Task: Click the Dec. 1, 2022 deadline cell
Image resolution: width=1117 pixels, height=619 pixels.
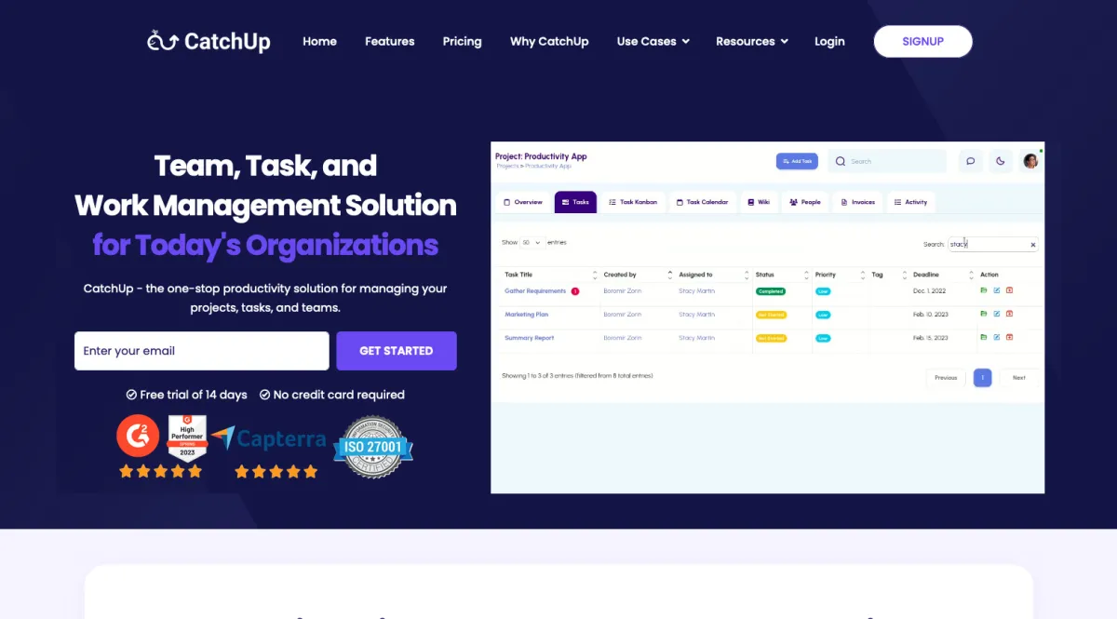Action: (x=931, y=291)
